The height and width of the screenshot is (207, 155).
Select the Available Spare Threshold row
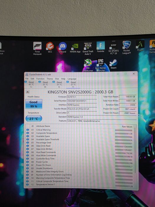(80, 139)
